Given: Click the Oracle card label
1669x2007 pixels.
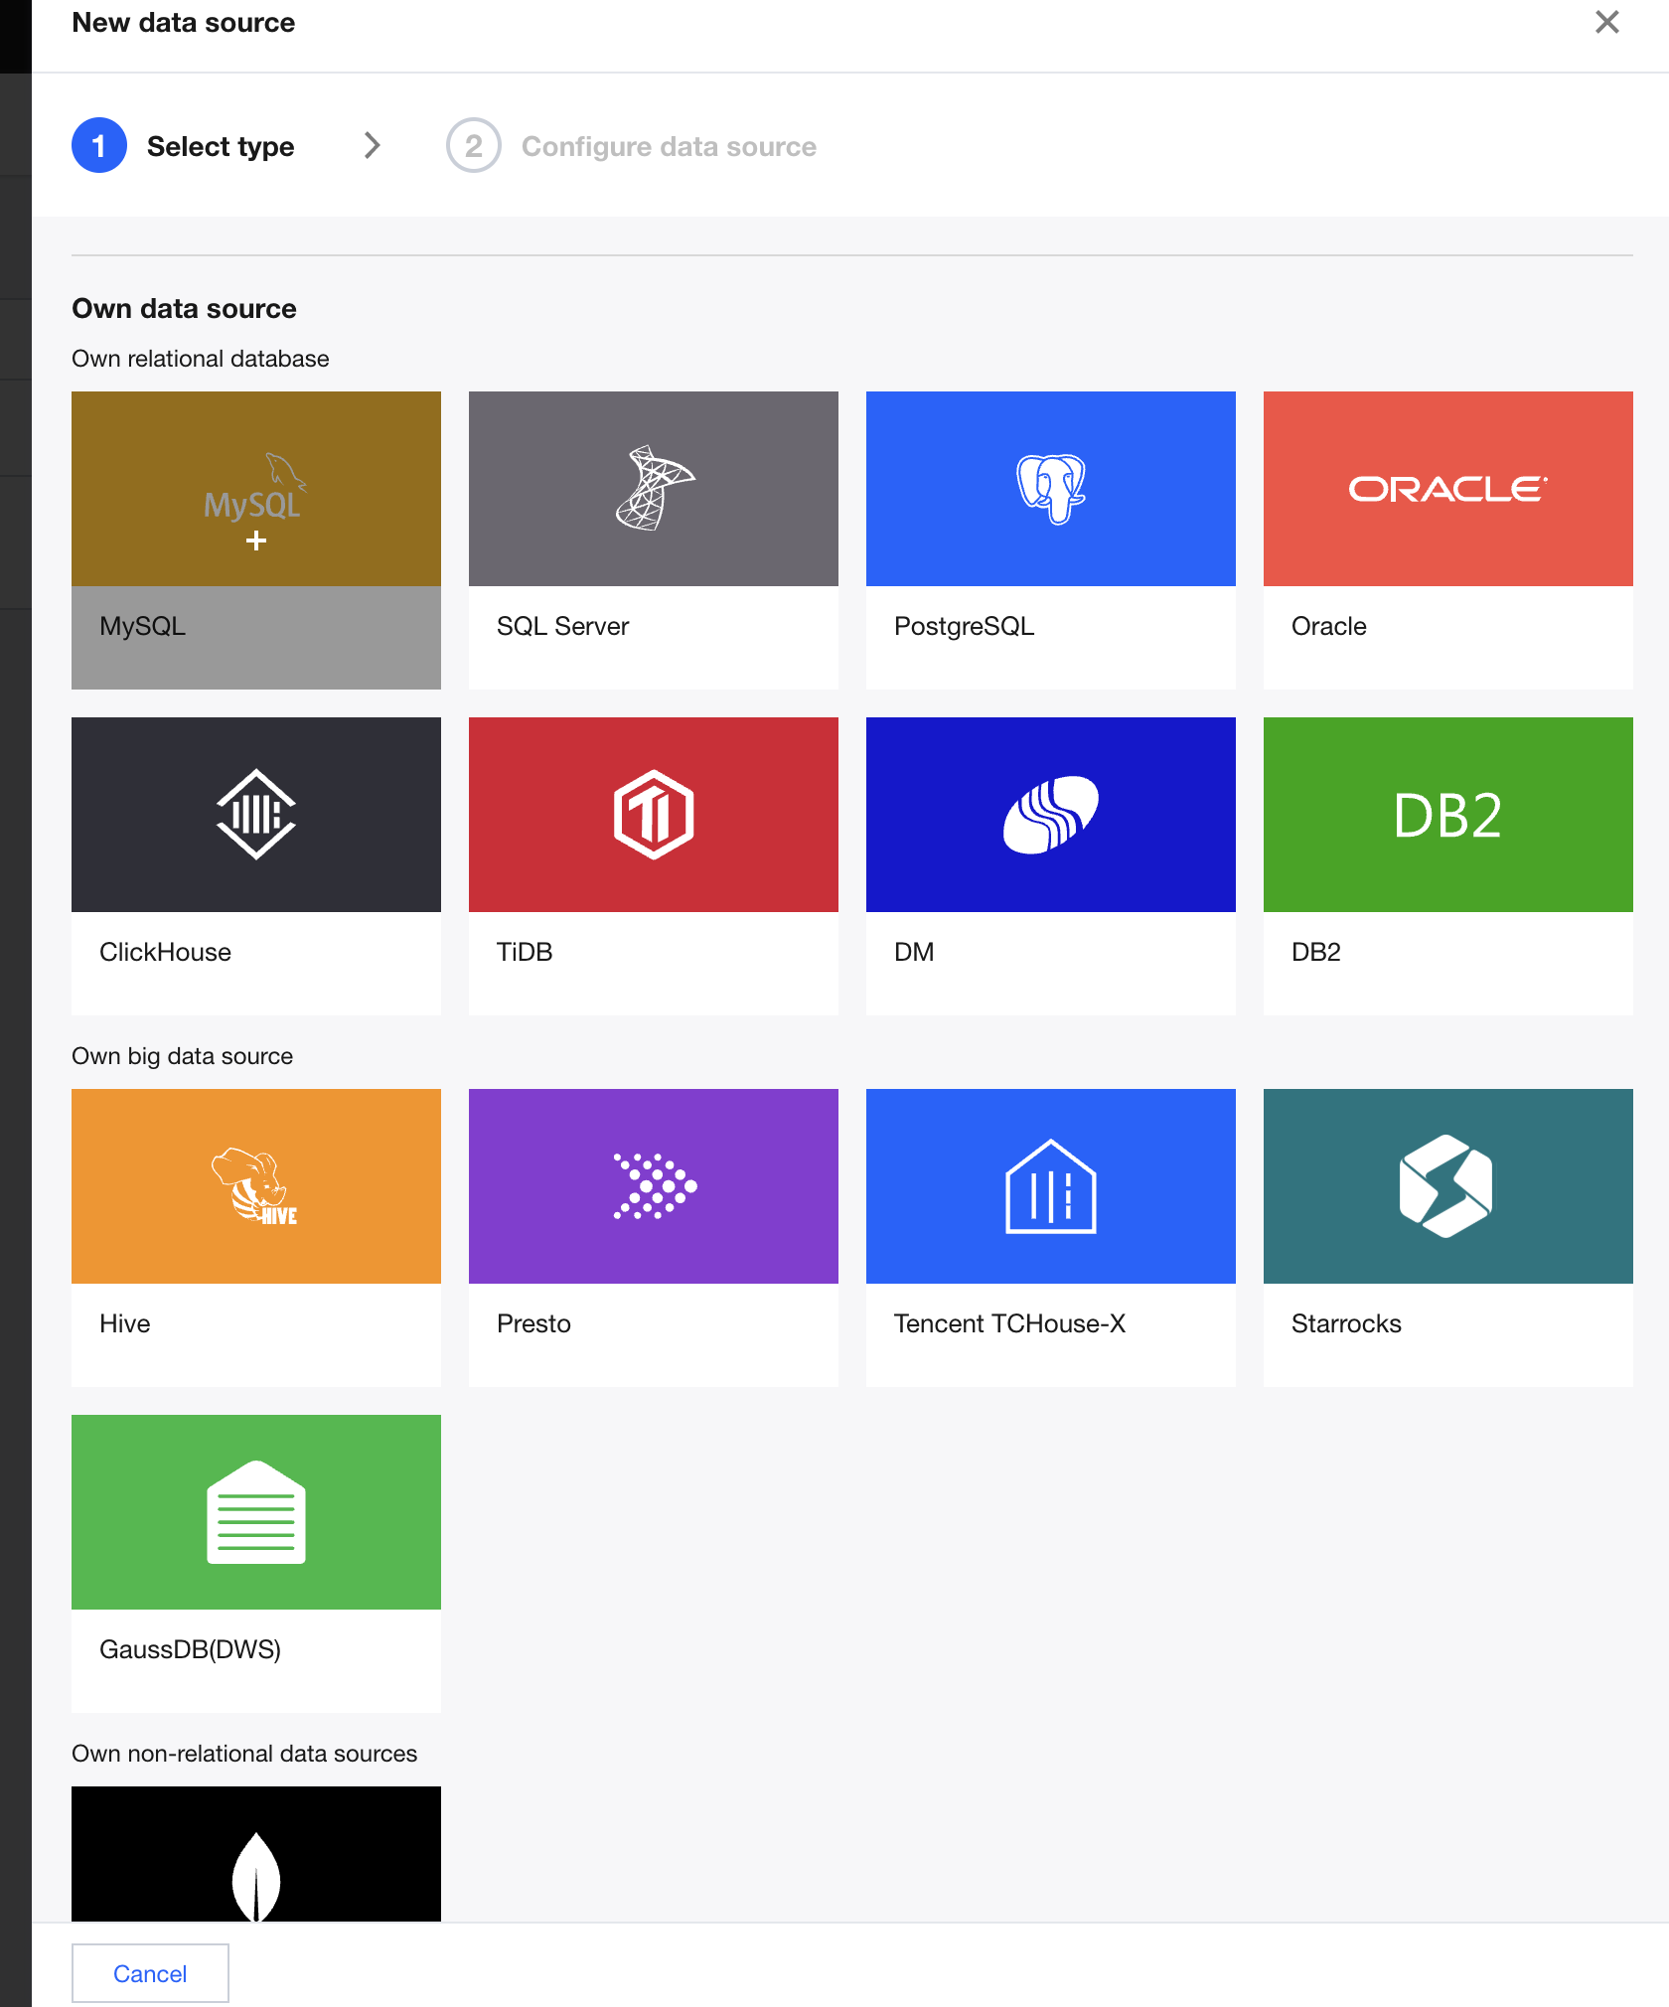Looking at the screenshot, I should tap(1329, 626).
